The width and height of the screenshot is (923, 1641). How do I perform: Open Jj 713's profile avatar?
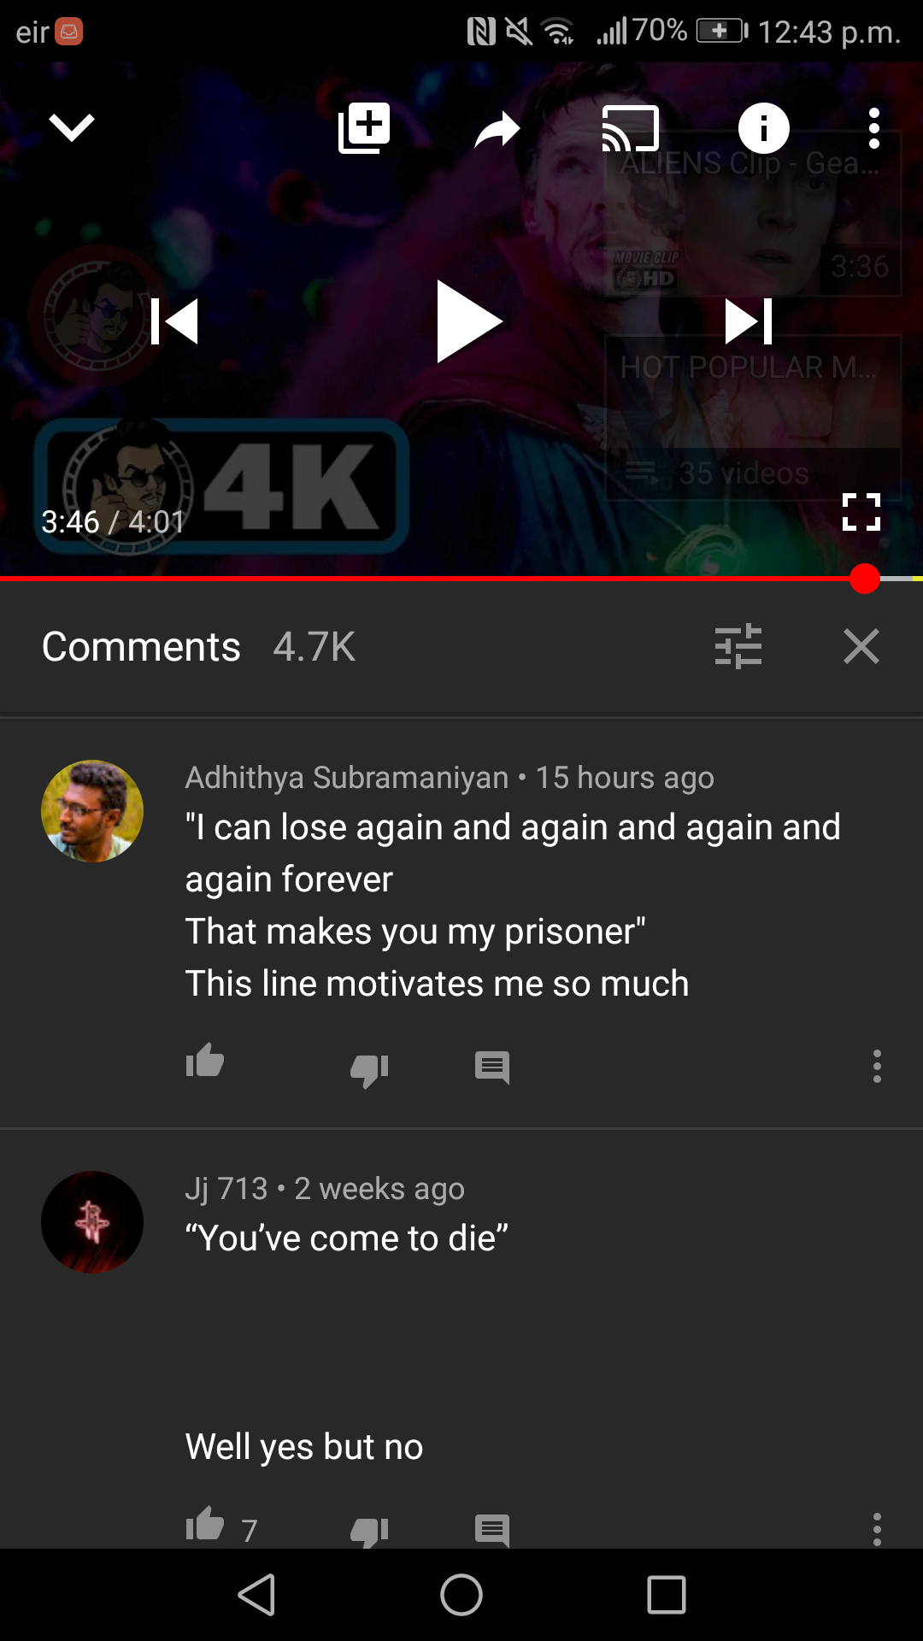92,1222
